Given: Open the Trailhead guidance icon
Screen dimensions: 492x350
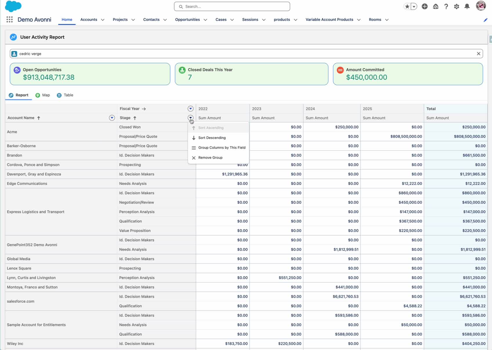Looking at the screenshot, I should pos(436,6).
